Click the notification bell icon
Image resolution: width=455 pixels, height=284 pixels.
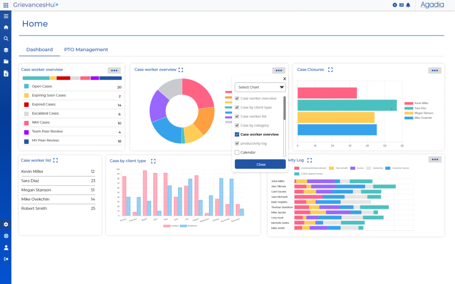pyautogui.click(x=408, y=5)
